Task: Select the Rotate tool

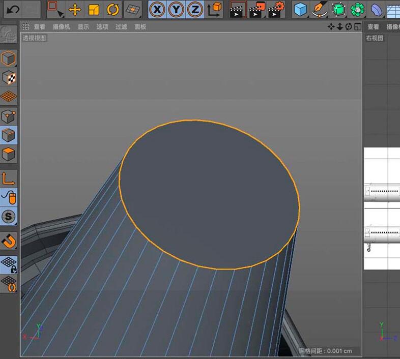Action: click(113, 10)
